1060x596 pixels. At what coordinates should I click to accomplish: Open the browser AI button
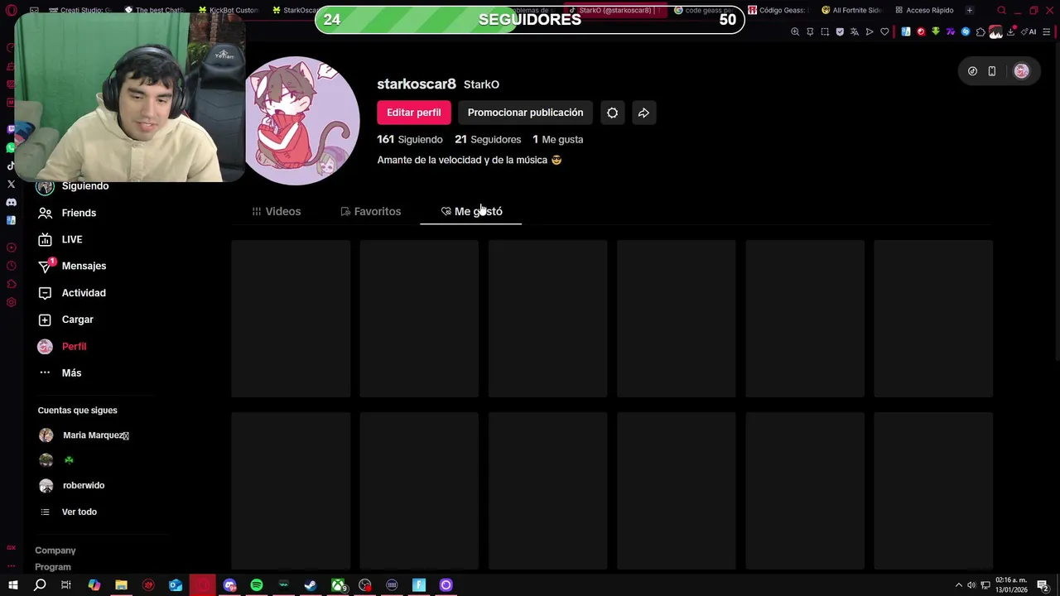click(1029, 31)
